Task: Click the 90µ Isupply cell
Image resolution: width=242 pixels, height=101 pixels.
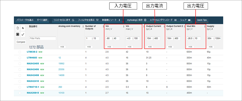Action: 209,52
